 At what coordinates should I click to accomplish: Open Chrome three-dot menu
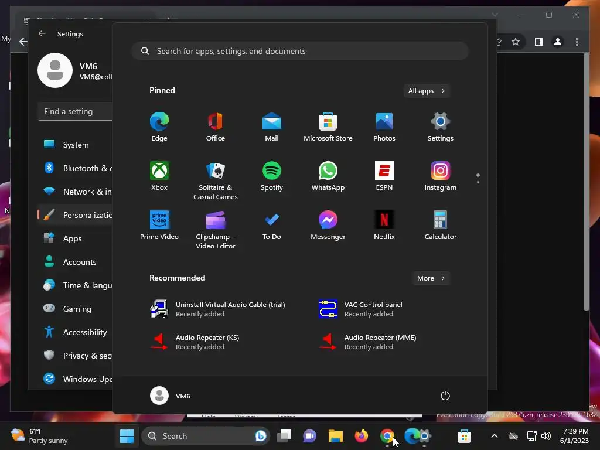(x=577, y=42)
